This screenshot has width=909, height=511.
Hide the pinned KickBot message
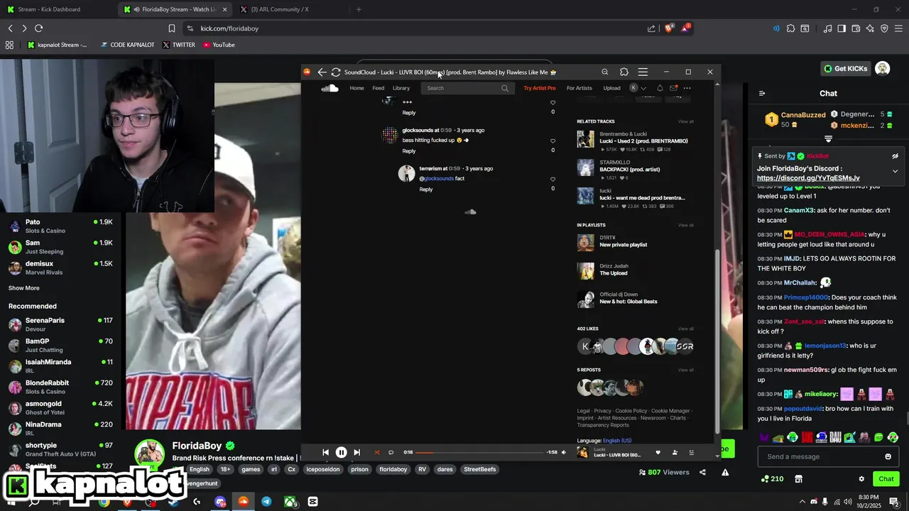coord(895,156)
